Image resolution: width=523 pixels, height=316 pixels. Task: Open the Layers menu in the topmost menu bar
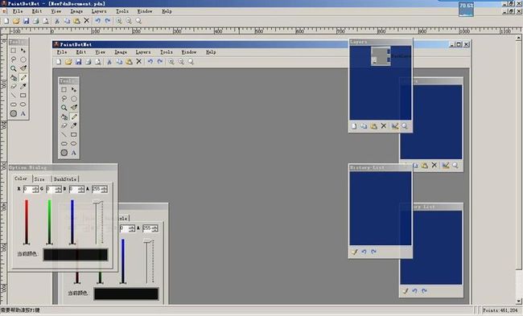99,11
